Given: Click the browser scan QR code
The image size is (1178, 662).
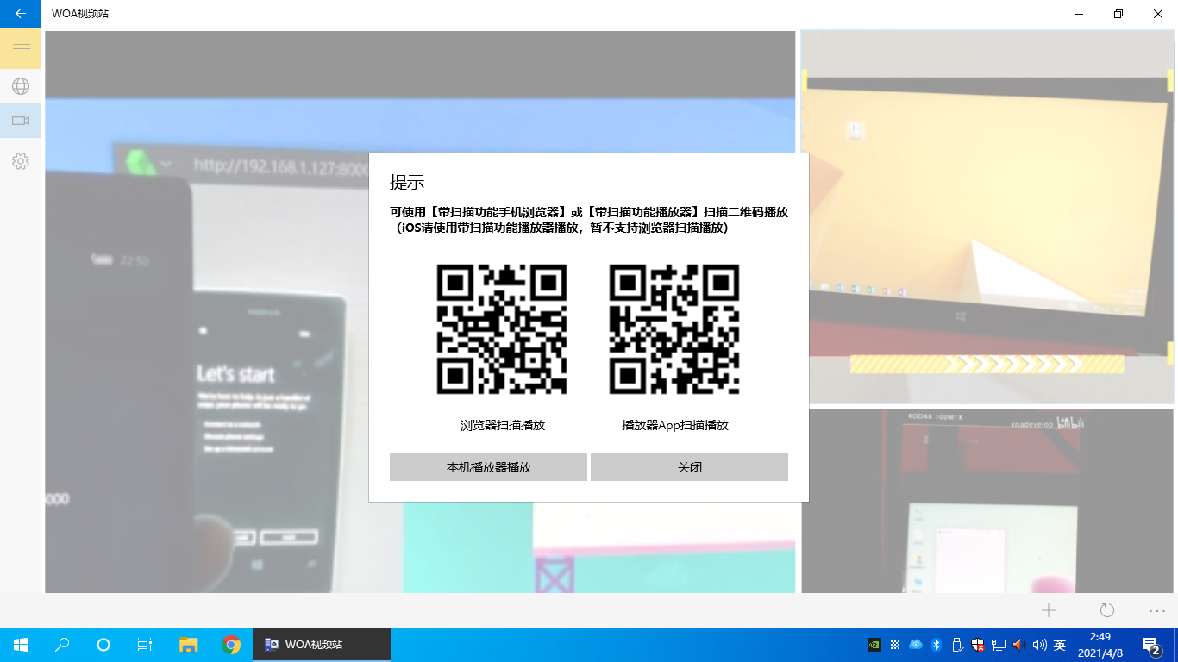Looking at the screenshot, I should pos(502,329).
